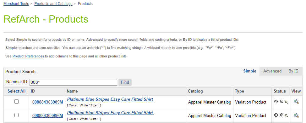Switch to the Simple search tab
The image size is (306, 123).
(x=249, y=71)
